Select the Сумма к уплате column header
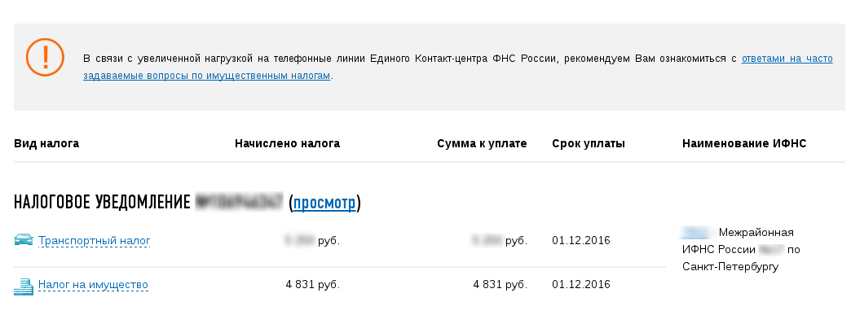Image resolution: width=851 pixels, height=315 pixels. pos(482,144)
